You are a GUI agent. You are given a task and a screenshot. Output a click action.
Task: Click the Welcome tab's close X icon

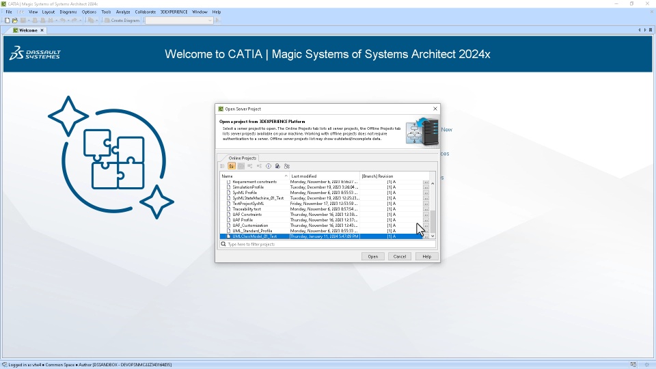click(42, 30)
